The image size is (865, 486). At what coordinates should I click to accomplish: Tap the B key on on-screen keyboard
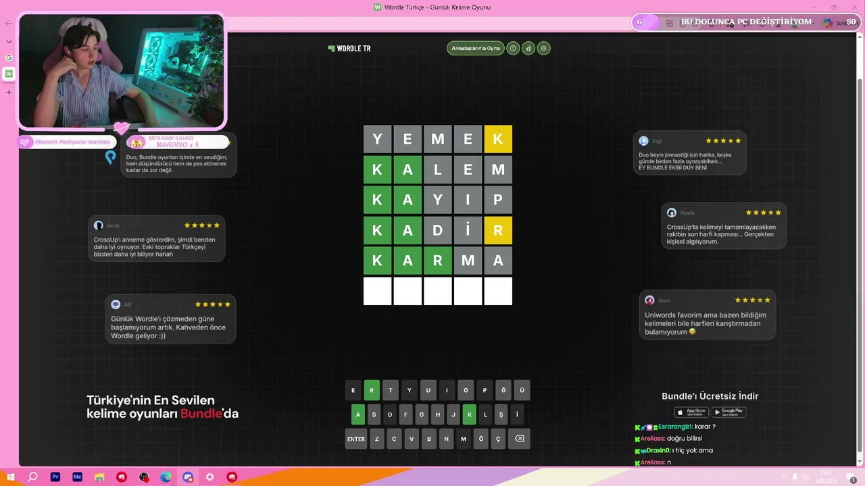point(429,439)
